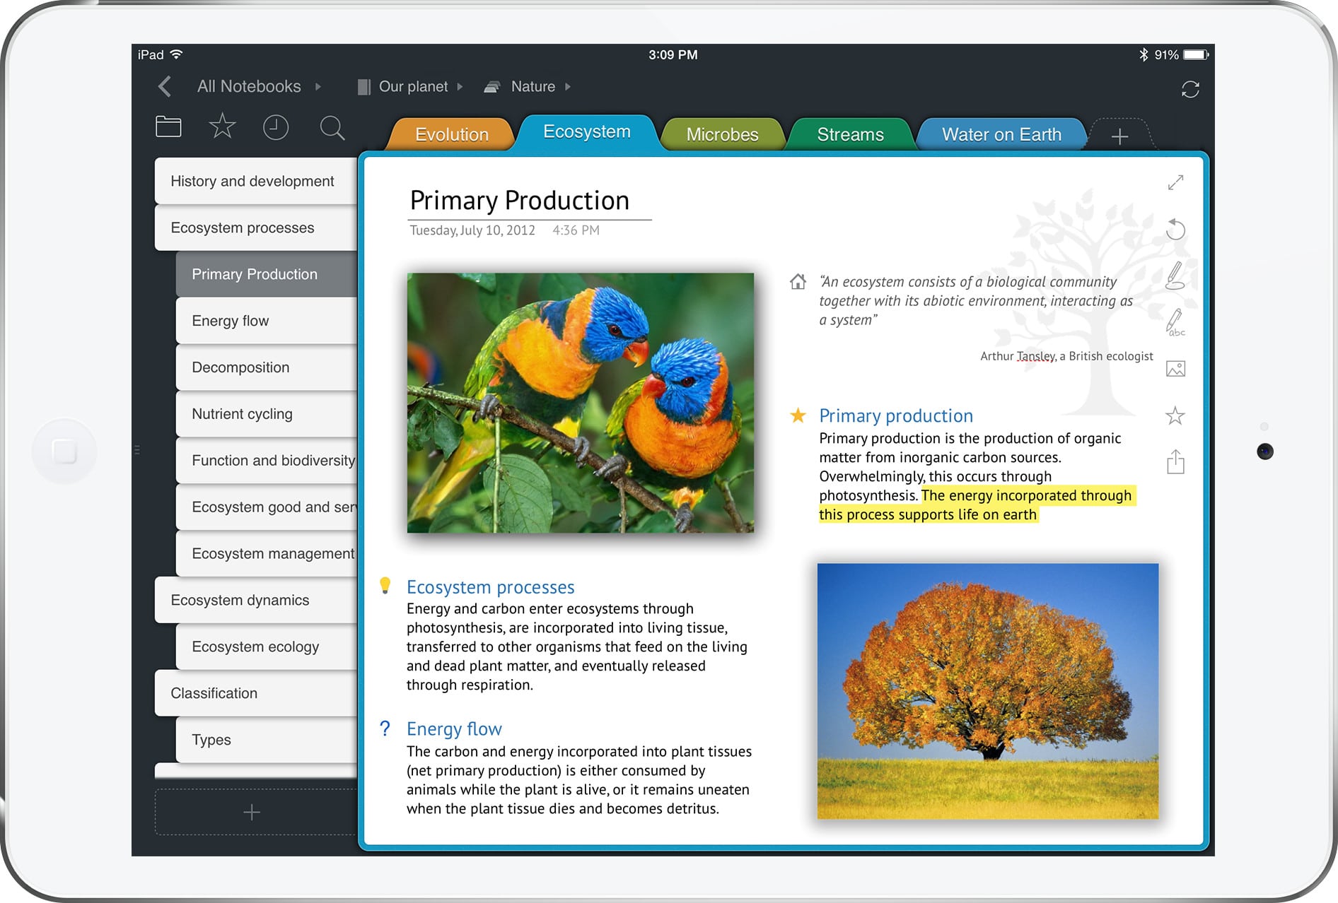Tap the search magnifier icon
The width and height of the screenshot is (1338, 903).
[332, 128]
